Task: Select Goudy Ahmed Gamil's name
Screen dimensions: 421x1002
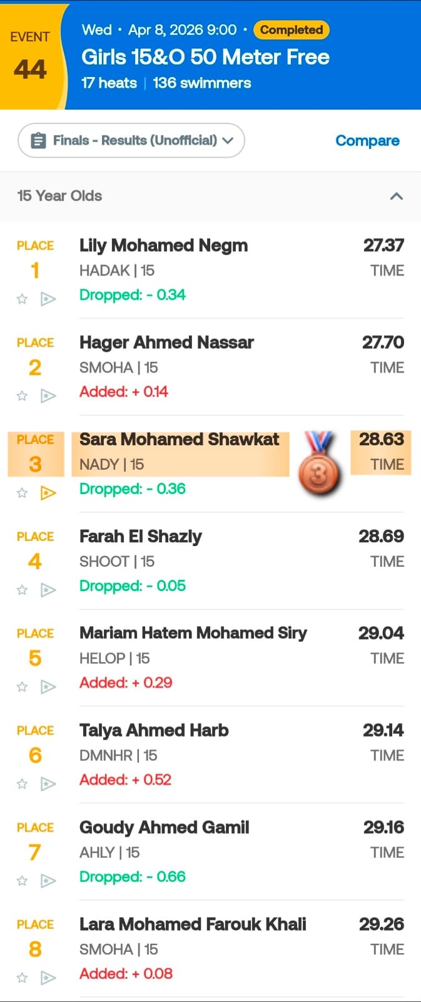Action: pos(164,828)
